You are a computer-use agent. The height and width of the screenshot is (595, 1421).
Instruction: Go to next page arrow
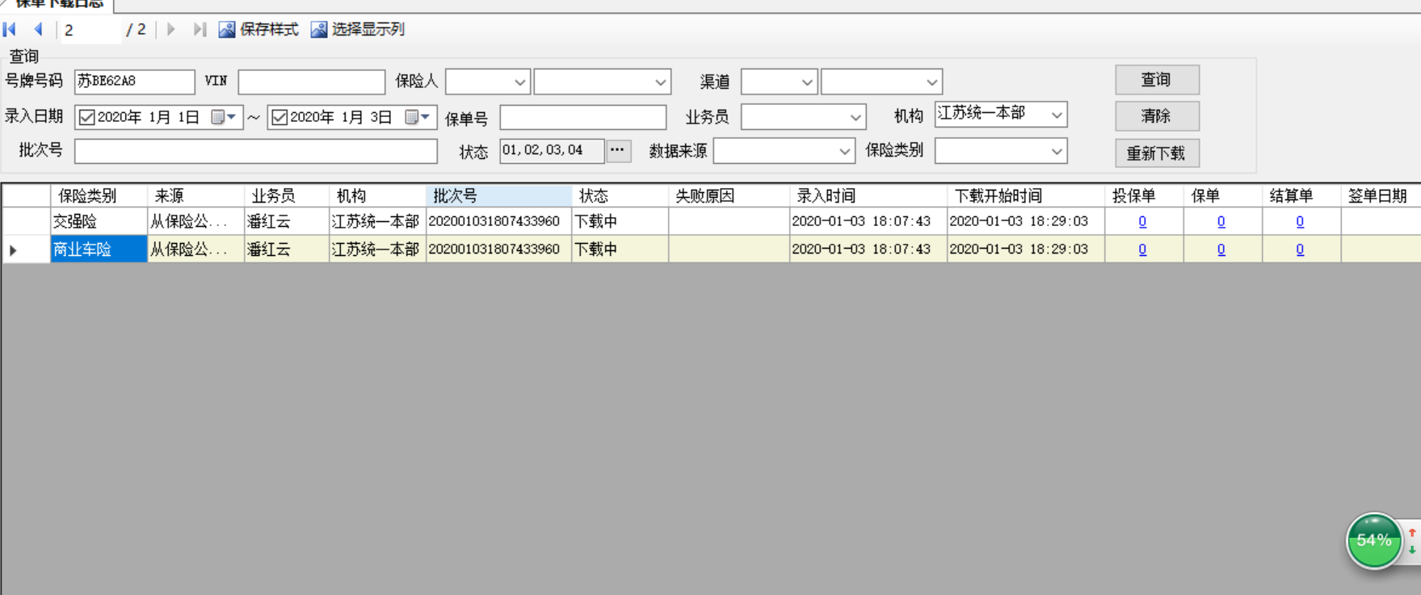[x=171, y=30]
